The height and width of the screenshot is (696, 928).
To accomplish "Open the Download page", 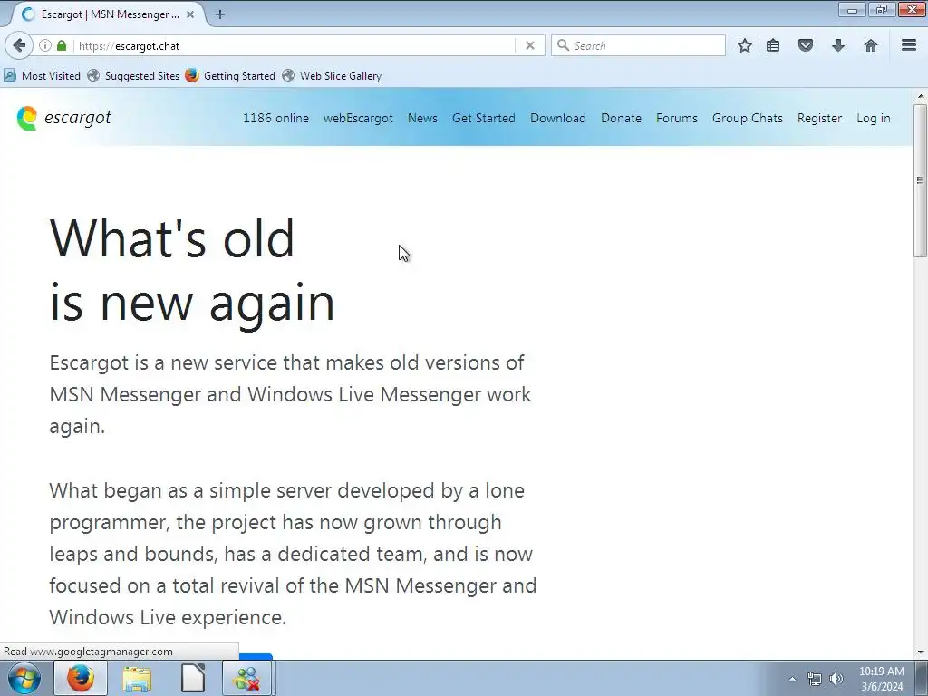I will click(558, 118).
